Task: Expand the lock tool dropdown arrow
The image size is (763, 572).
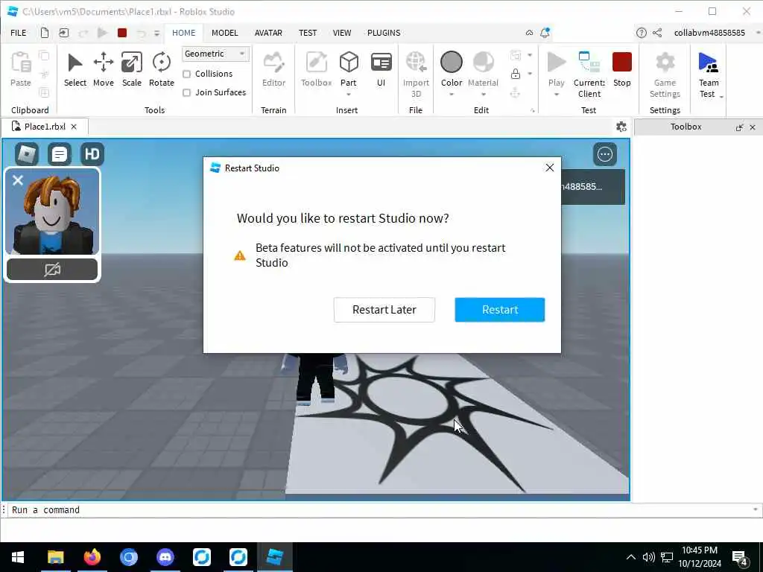Action: pos(530,74)
